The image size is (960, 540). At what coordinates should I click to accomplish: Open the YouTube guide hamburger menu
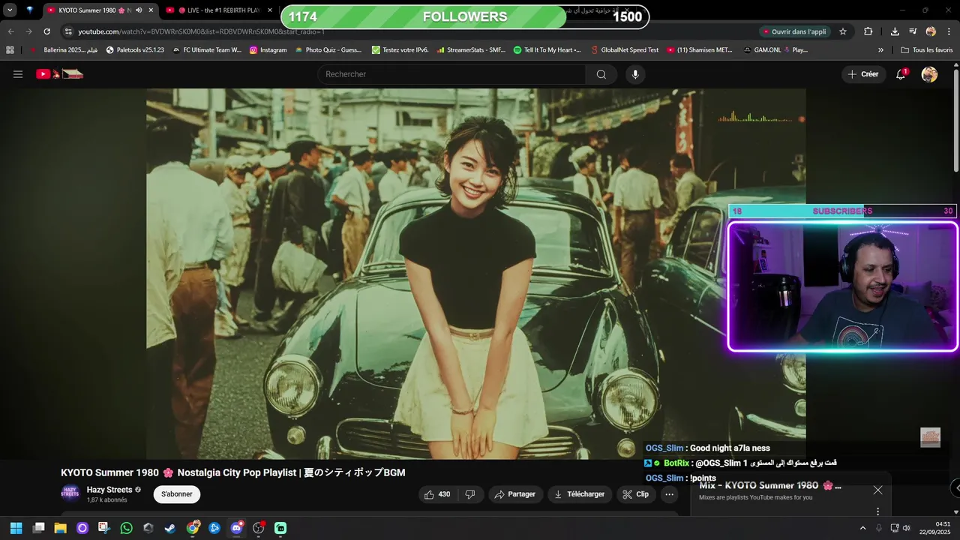pyautogui.click(x=18, y=74)
